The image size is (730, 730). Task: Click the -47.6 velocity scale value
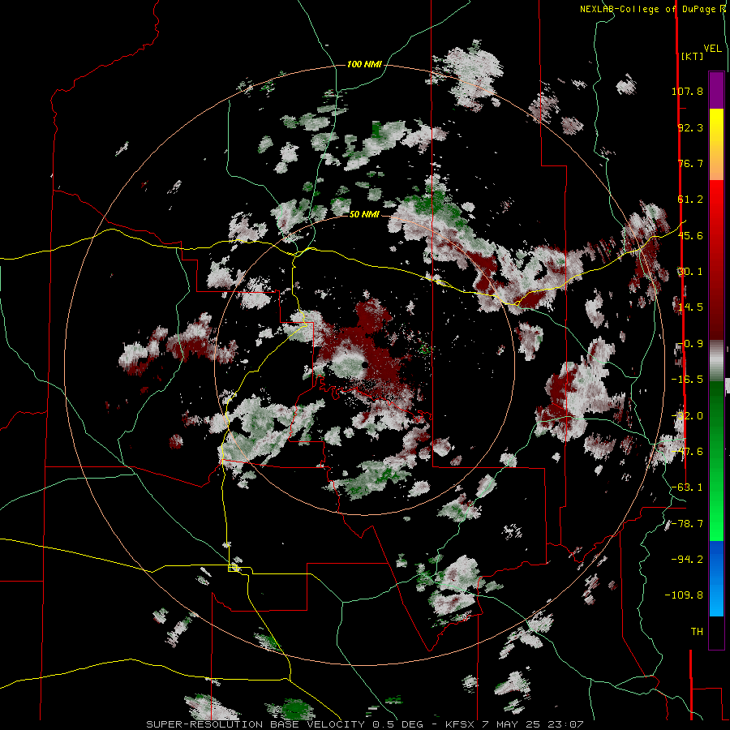pos(687,452)
